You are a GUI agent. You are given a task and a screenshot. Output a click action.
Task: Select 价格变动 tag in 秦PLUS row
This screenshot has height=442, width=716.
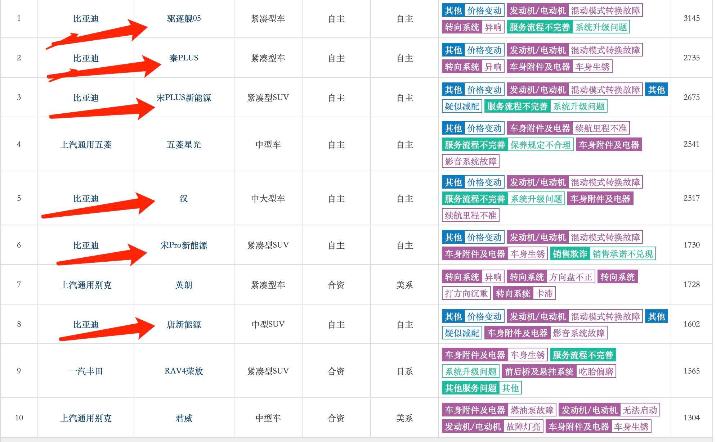pyautogui.click(x=484, y=50)
